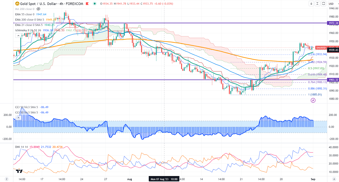Select the 0.886 (1892.31) Fibonacci level label
Image resolution: width=339 pixels, height=182 pixels.
click(x=318, y=89)
